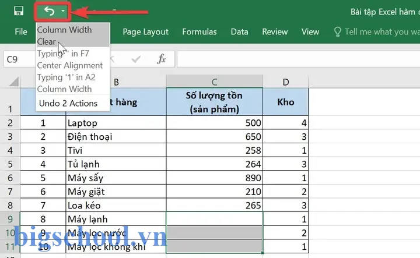
Task: Click the Name Box showing C9
Action: [x=20, y=59]
